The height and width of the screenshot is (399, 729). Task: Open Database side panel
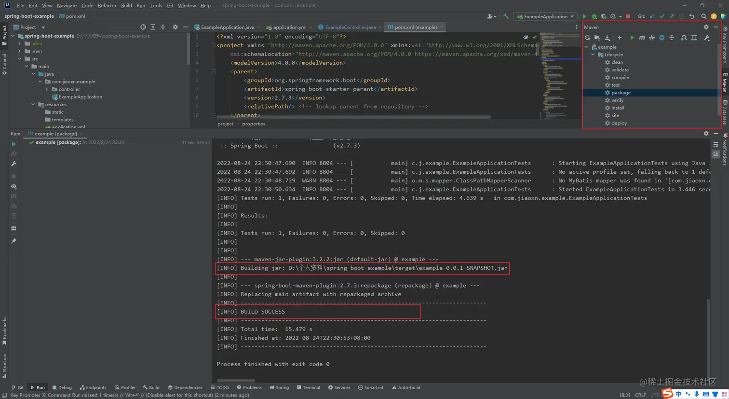tap(725, 112)
